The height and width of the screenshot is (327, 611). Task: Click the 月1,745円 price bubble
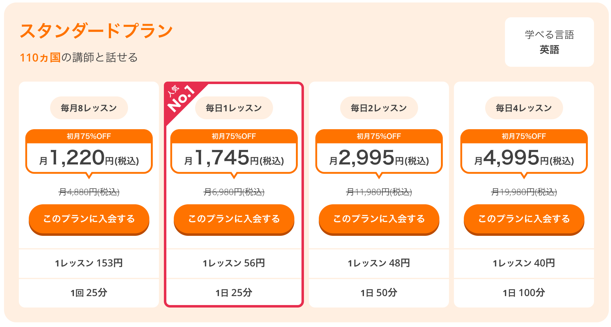pyautogui.click(x=234, y=154)
